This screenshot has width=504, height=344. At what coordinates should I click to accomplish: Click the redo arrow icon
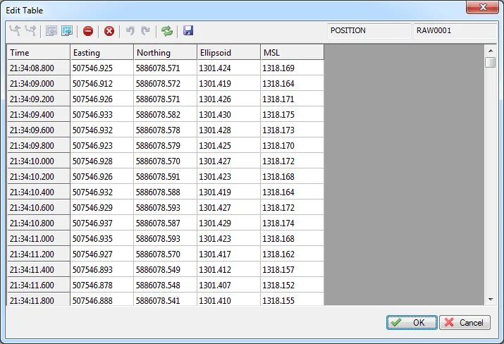pos(146,31)
